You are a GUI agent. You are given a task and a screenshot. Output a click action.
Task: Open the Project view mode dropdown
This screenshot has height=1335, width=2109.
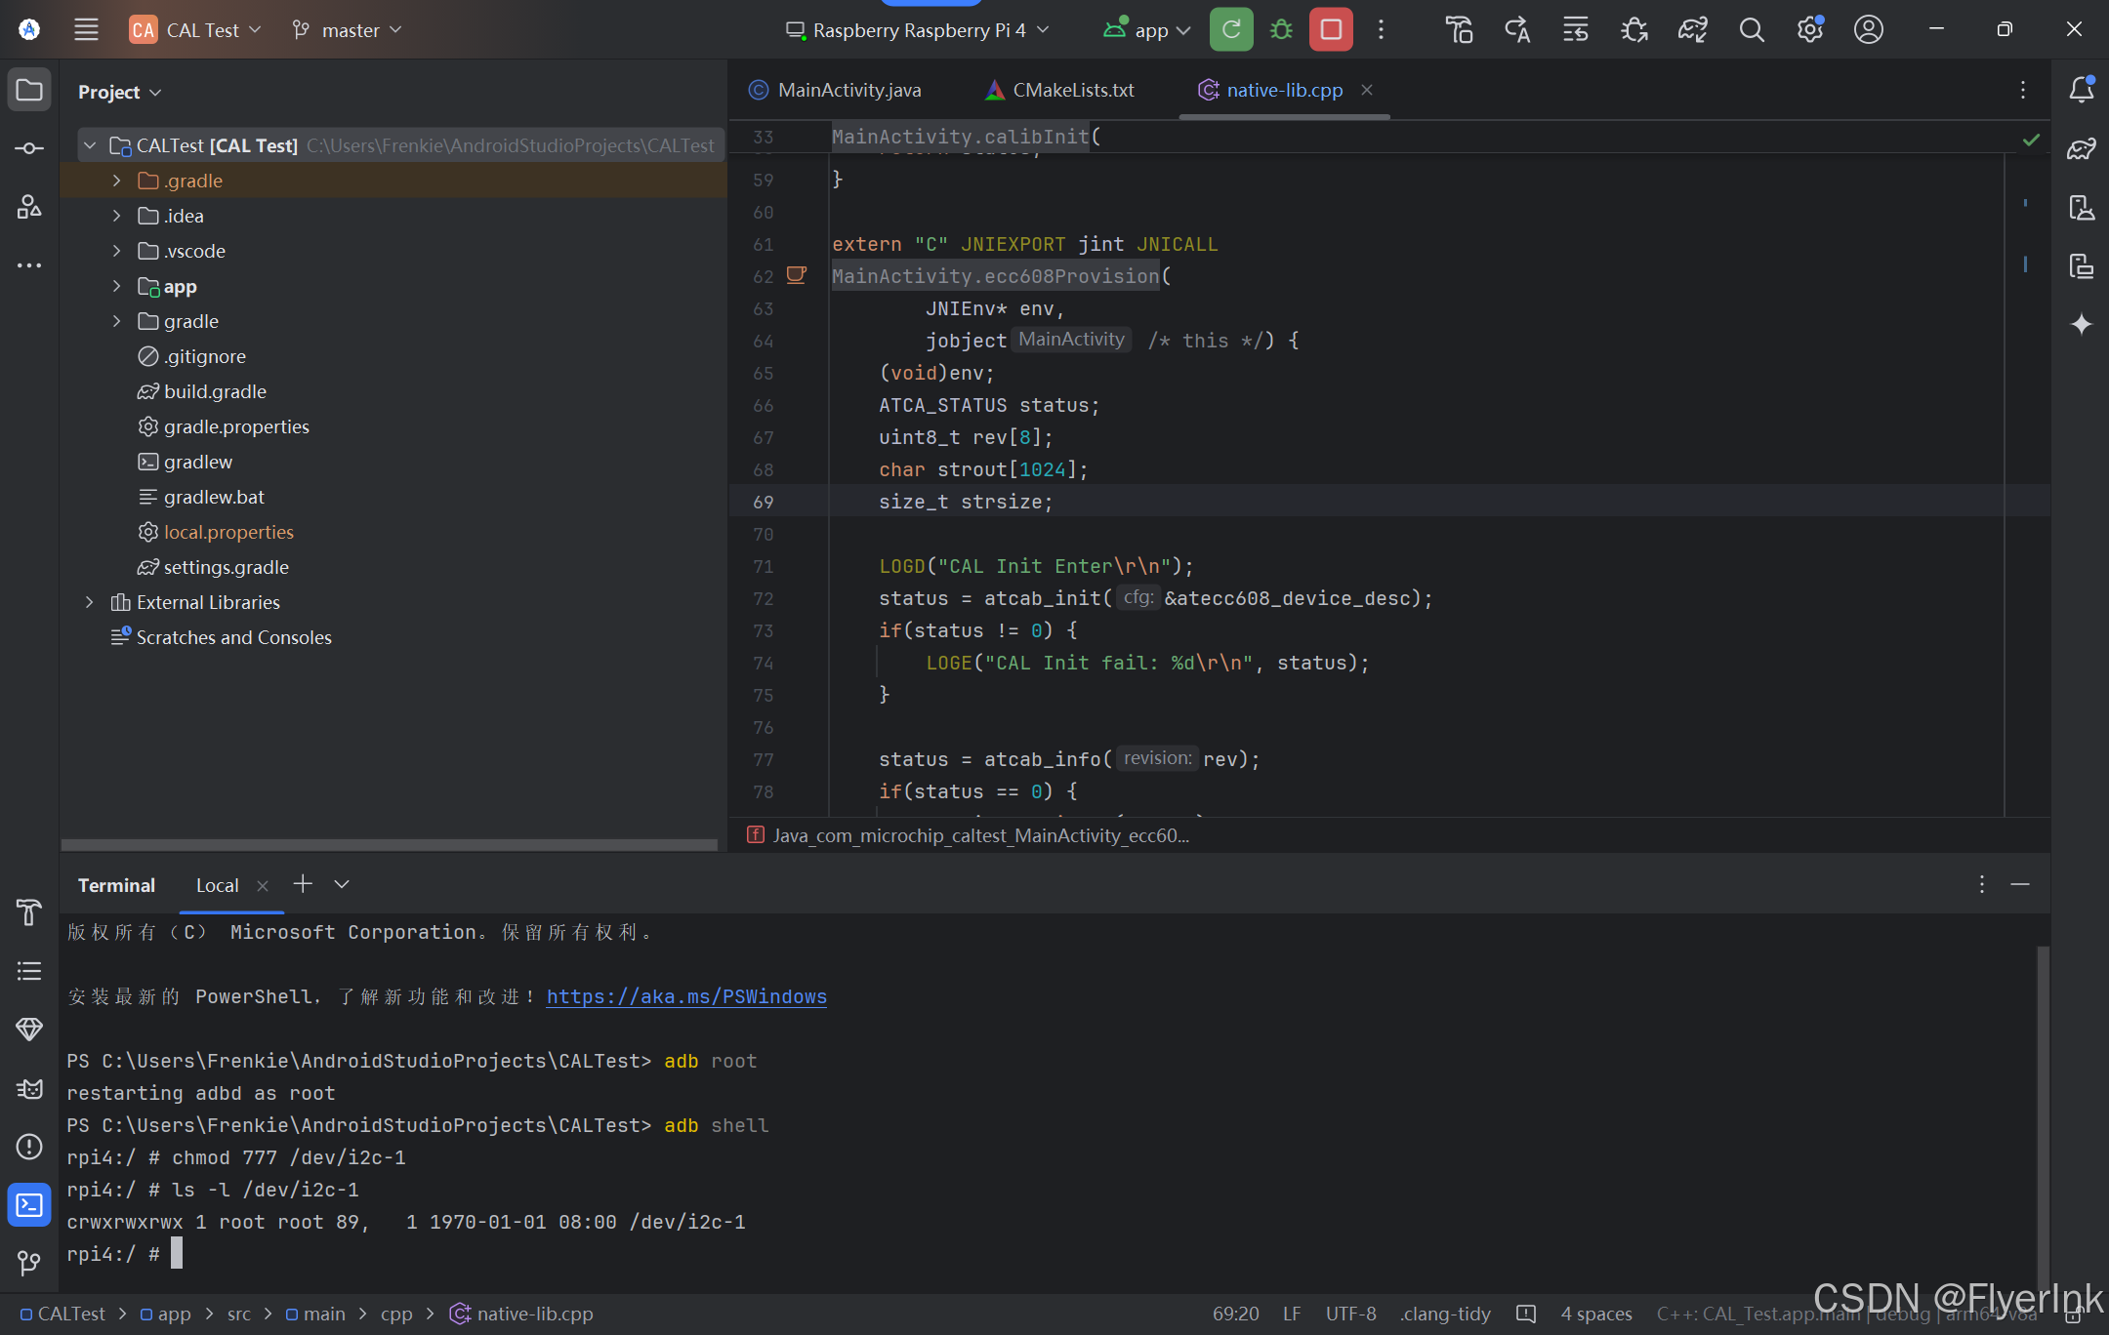point(119,92)
